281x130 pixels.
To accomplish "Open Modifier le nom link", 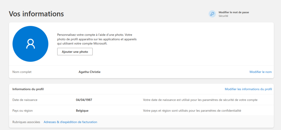I will click(x=261, y=72).
